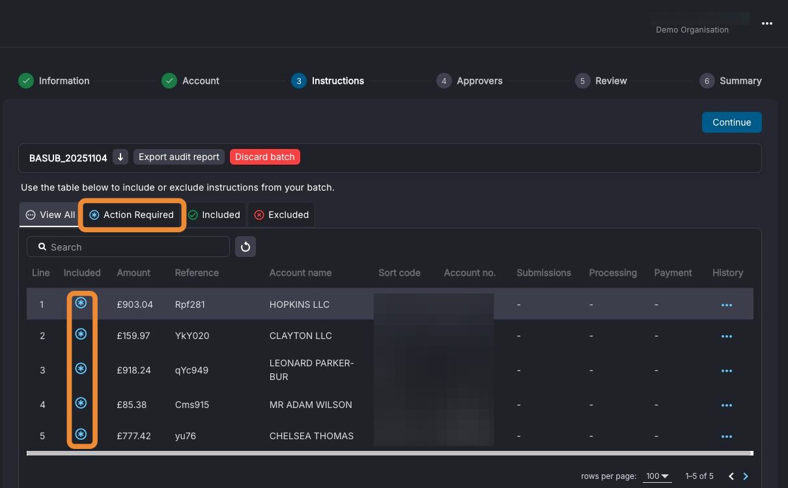Click the green check Account step icon
Image resolution: width=788 pixels, height=488 pixels.
(x=169, y=81)
